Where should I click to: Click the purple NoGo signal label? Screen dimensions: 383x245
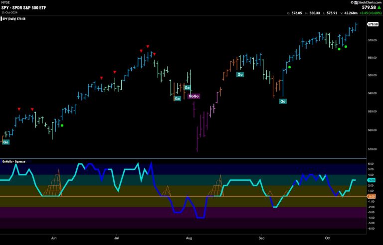coord(193,96)
